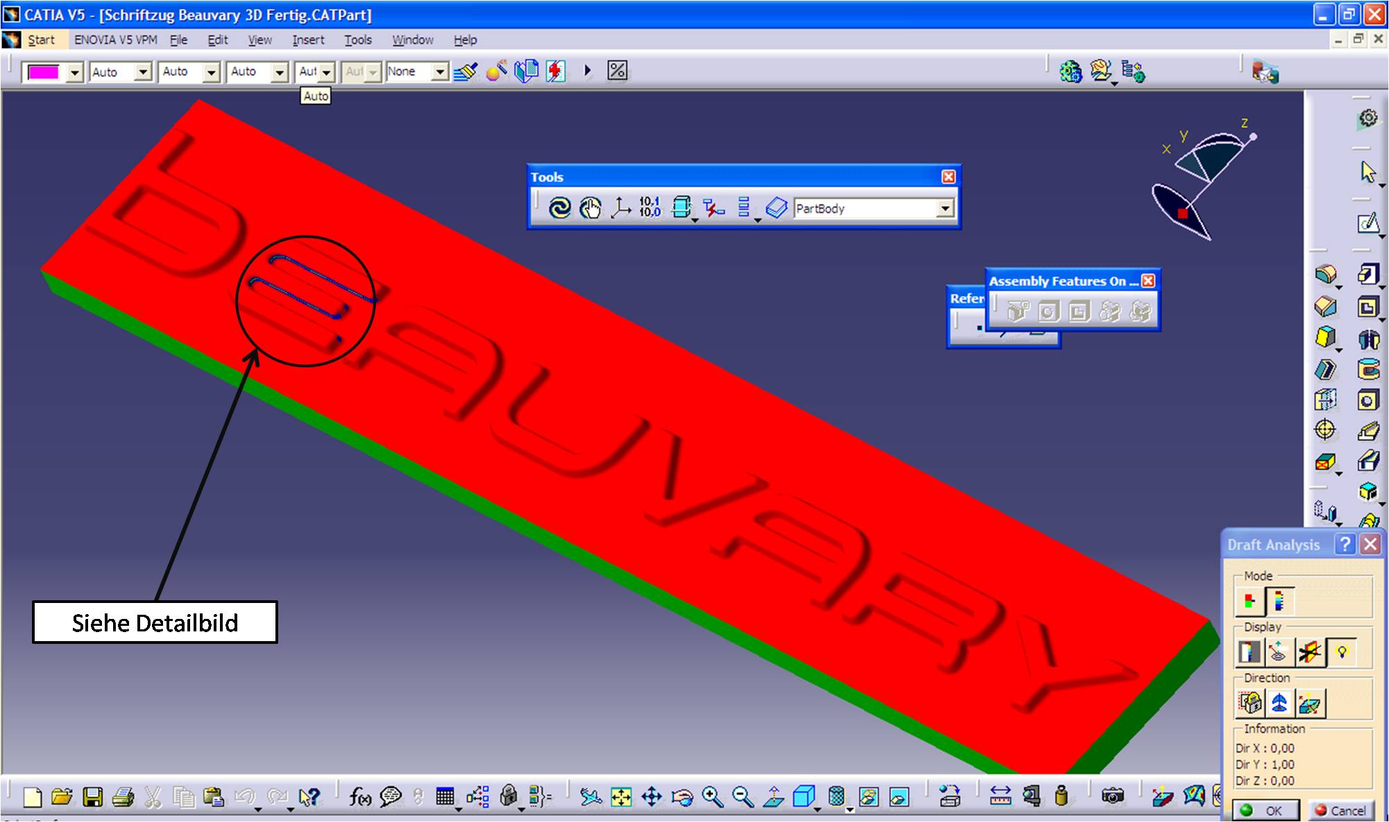Toggle the light effect bulb button
The width and height of the screenshot is (1389, 822).
[x=1341, y=652]
